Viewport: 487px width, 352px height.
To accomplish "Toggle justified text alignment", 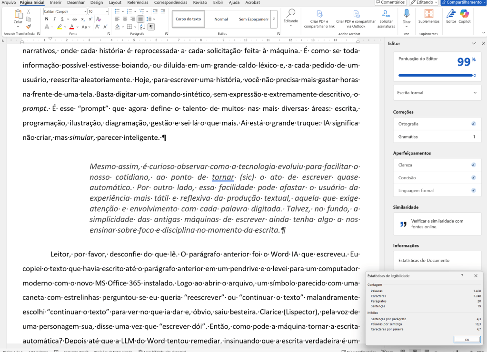I will 140,19.
